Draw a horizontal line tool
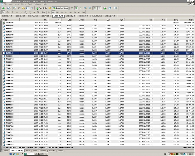The width and height of the screenshot is (195, 156). (17, 12)
